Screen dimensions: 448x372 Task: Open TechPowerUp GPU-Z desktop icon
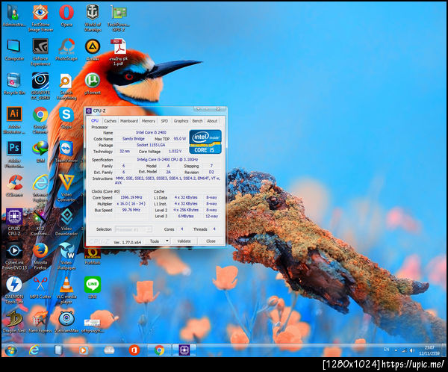coord(119,18)
